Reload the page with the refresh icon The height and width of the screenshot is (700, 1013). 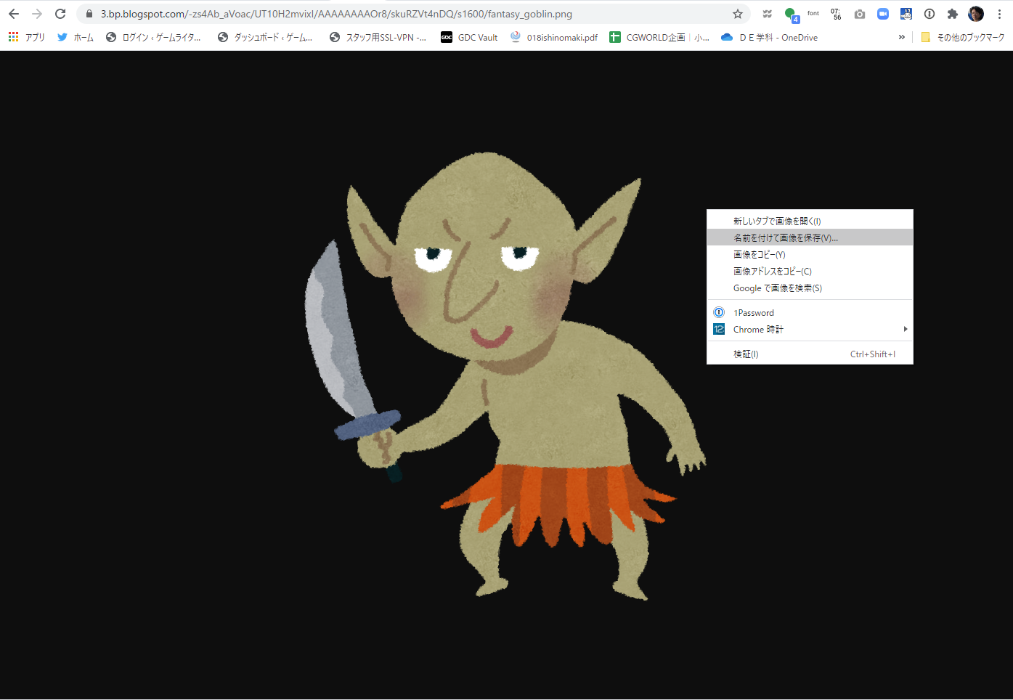60,14
